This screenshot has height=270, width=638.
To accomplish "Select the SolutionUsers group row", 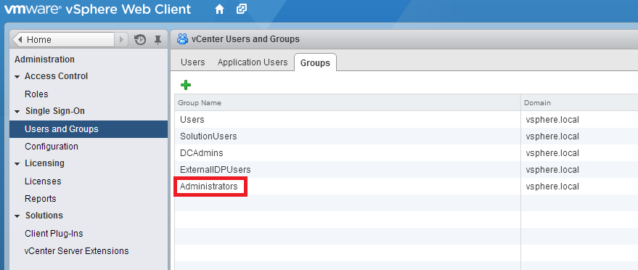I will click(406, 136).
